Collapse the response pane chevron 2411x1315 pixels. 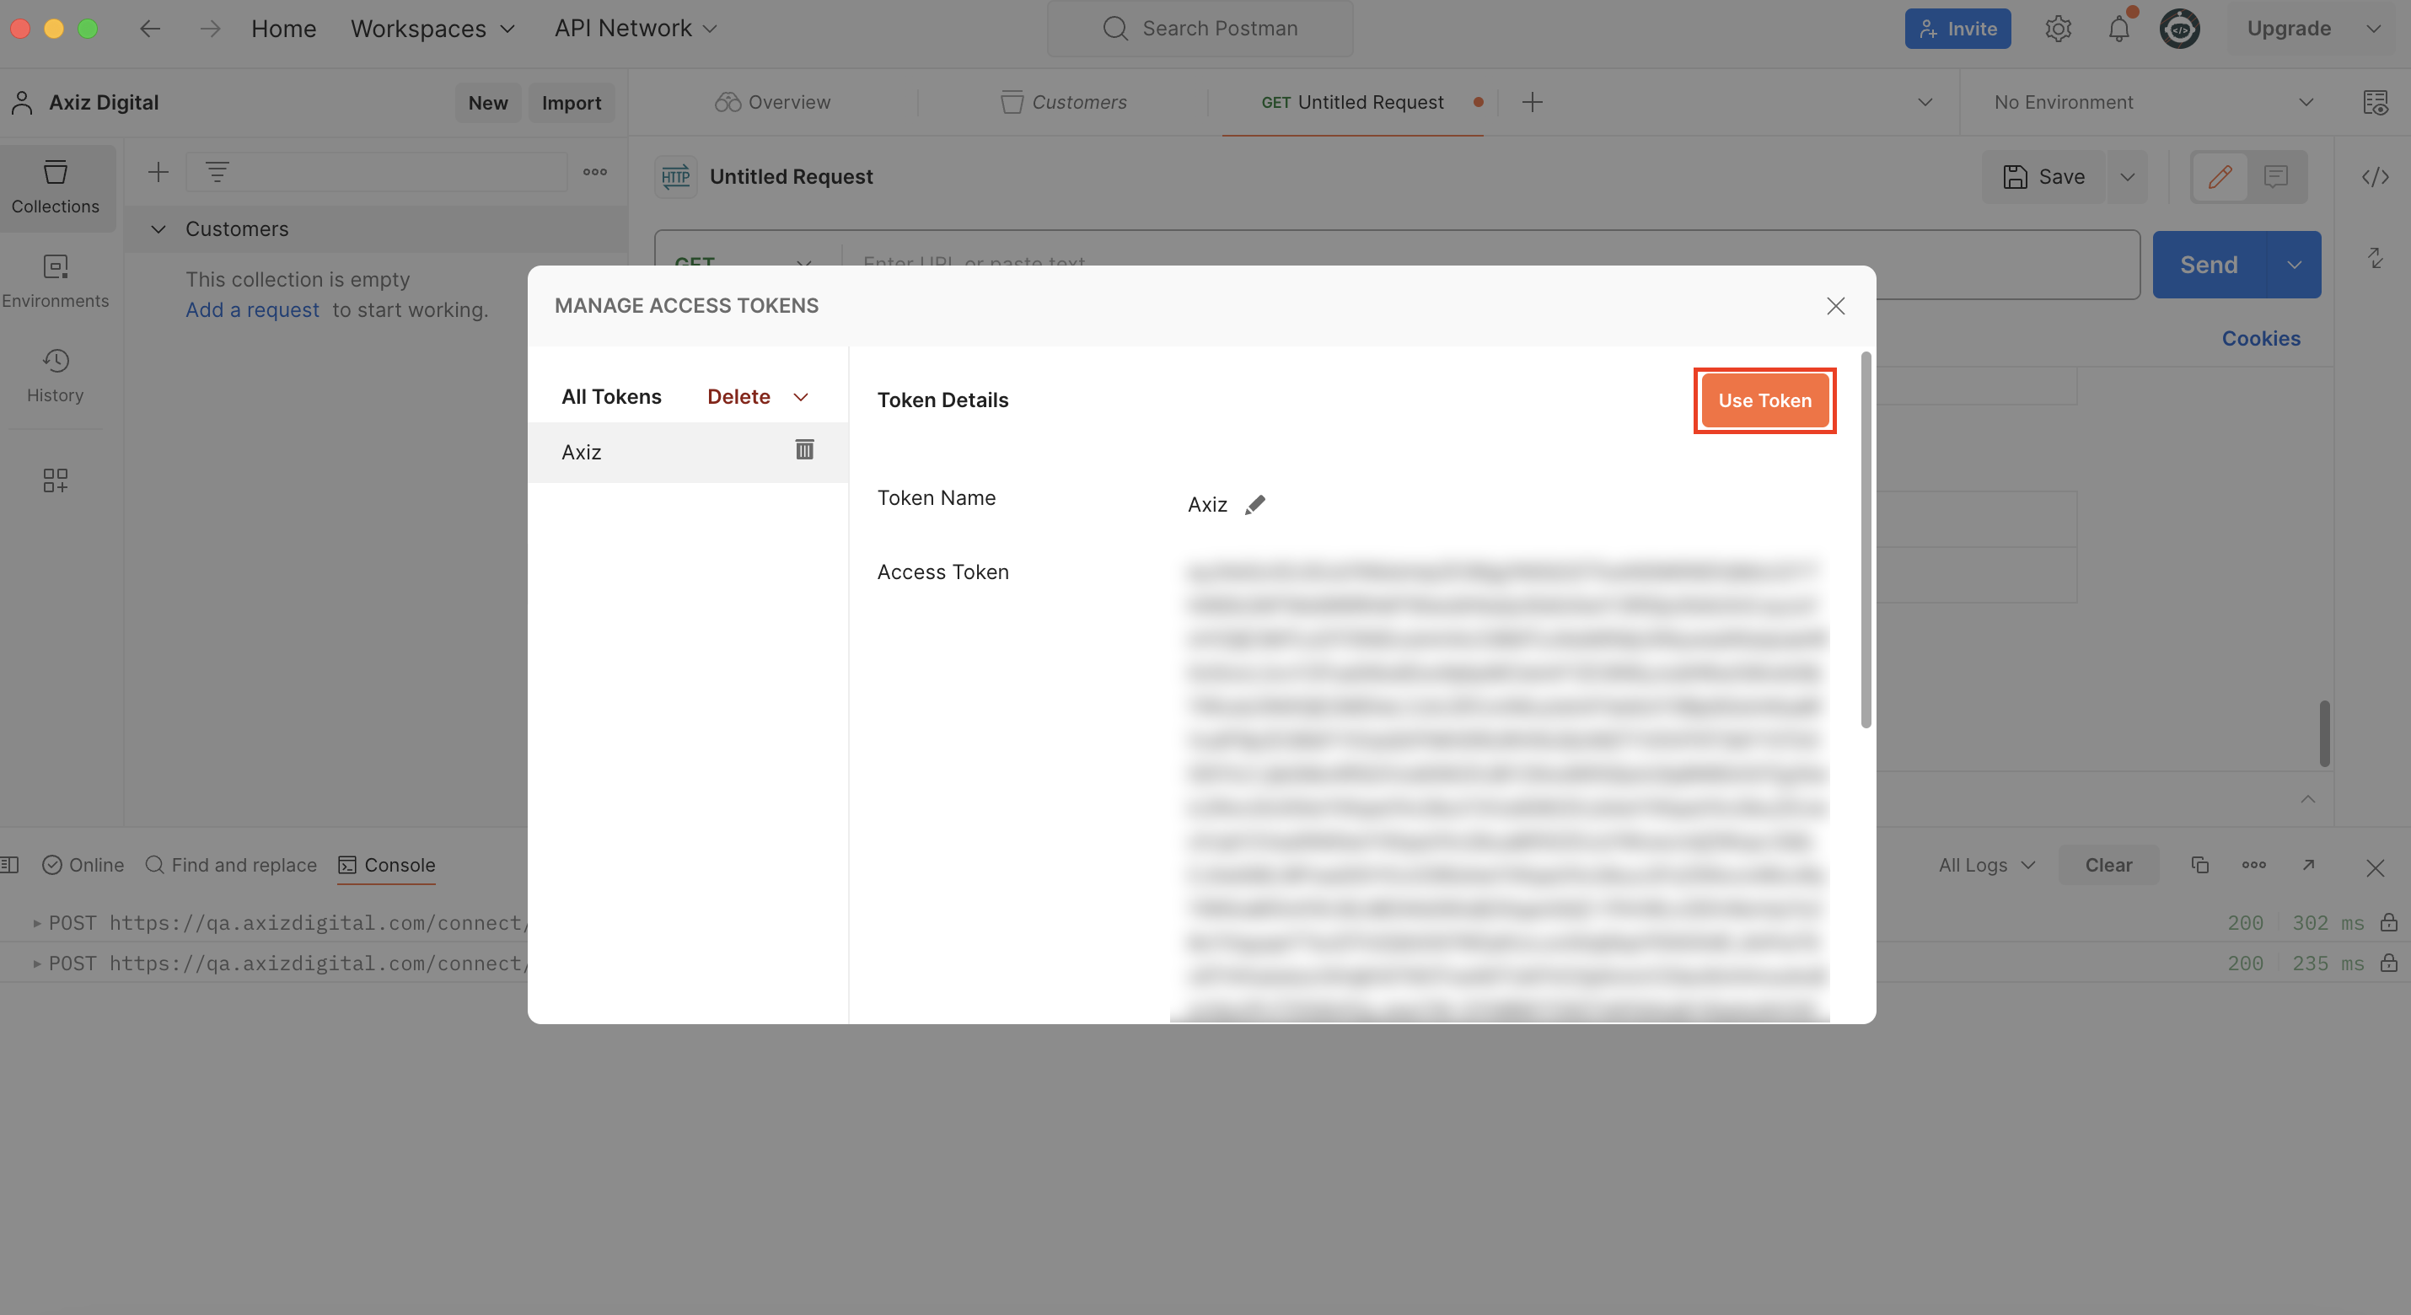coord(2308,798)
